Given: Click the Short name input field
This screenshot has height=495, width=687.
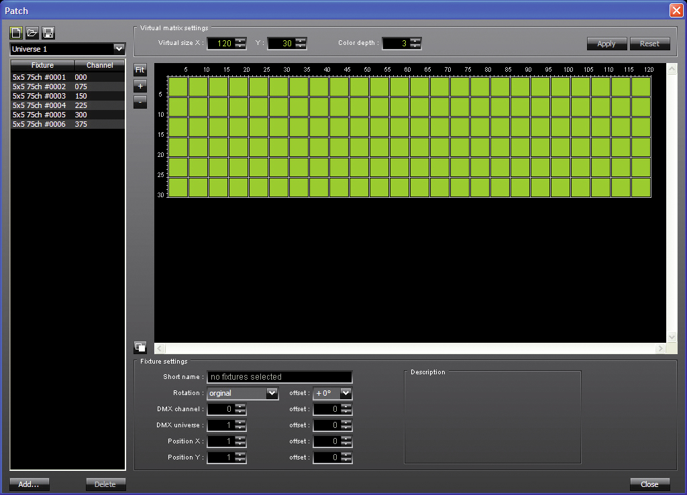Looking at the screenshot, I should tap(279, 377).
